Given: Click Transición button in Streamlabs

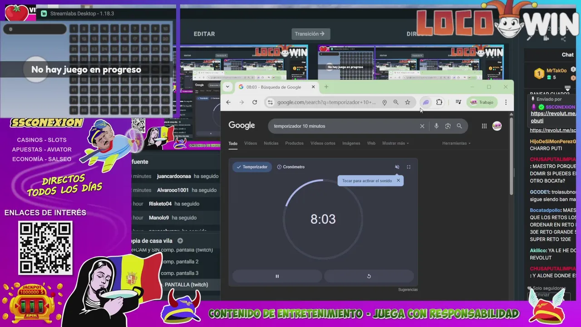Looking at the screenshot, I should point(310,34).
